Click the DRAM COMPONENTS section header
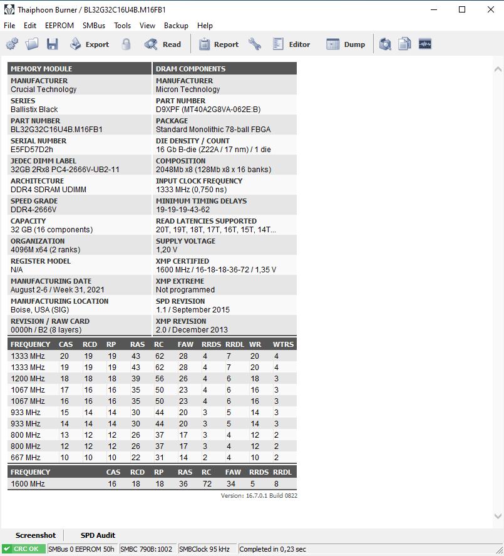 click(225, 68)
